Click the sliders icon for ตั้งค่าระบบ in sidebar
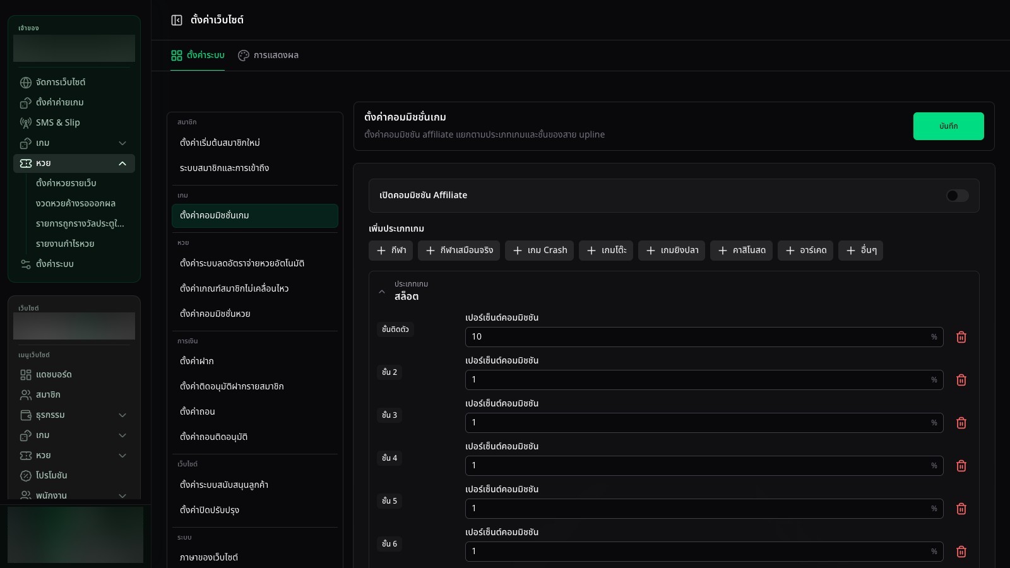Image resolution: width=1010 pixels, height=568 pixels. coord(26,264)
